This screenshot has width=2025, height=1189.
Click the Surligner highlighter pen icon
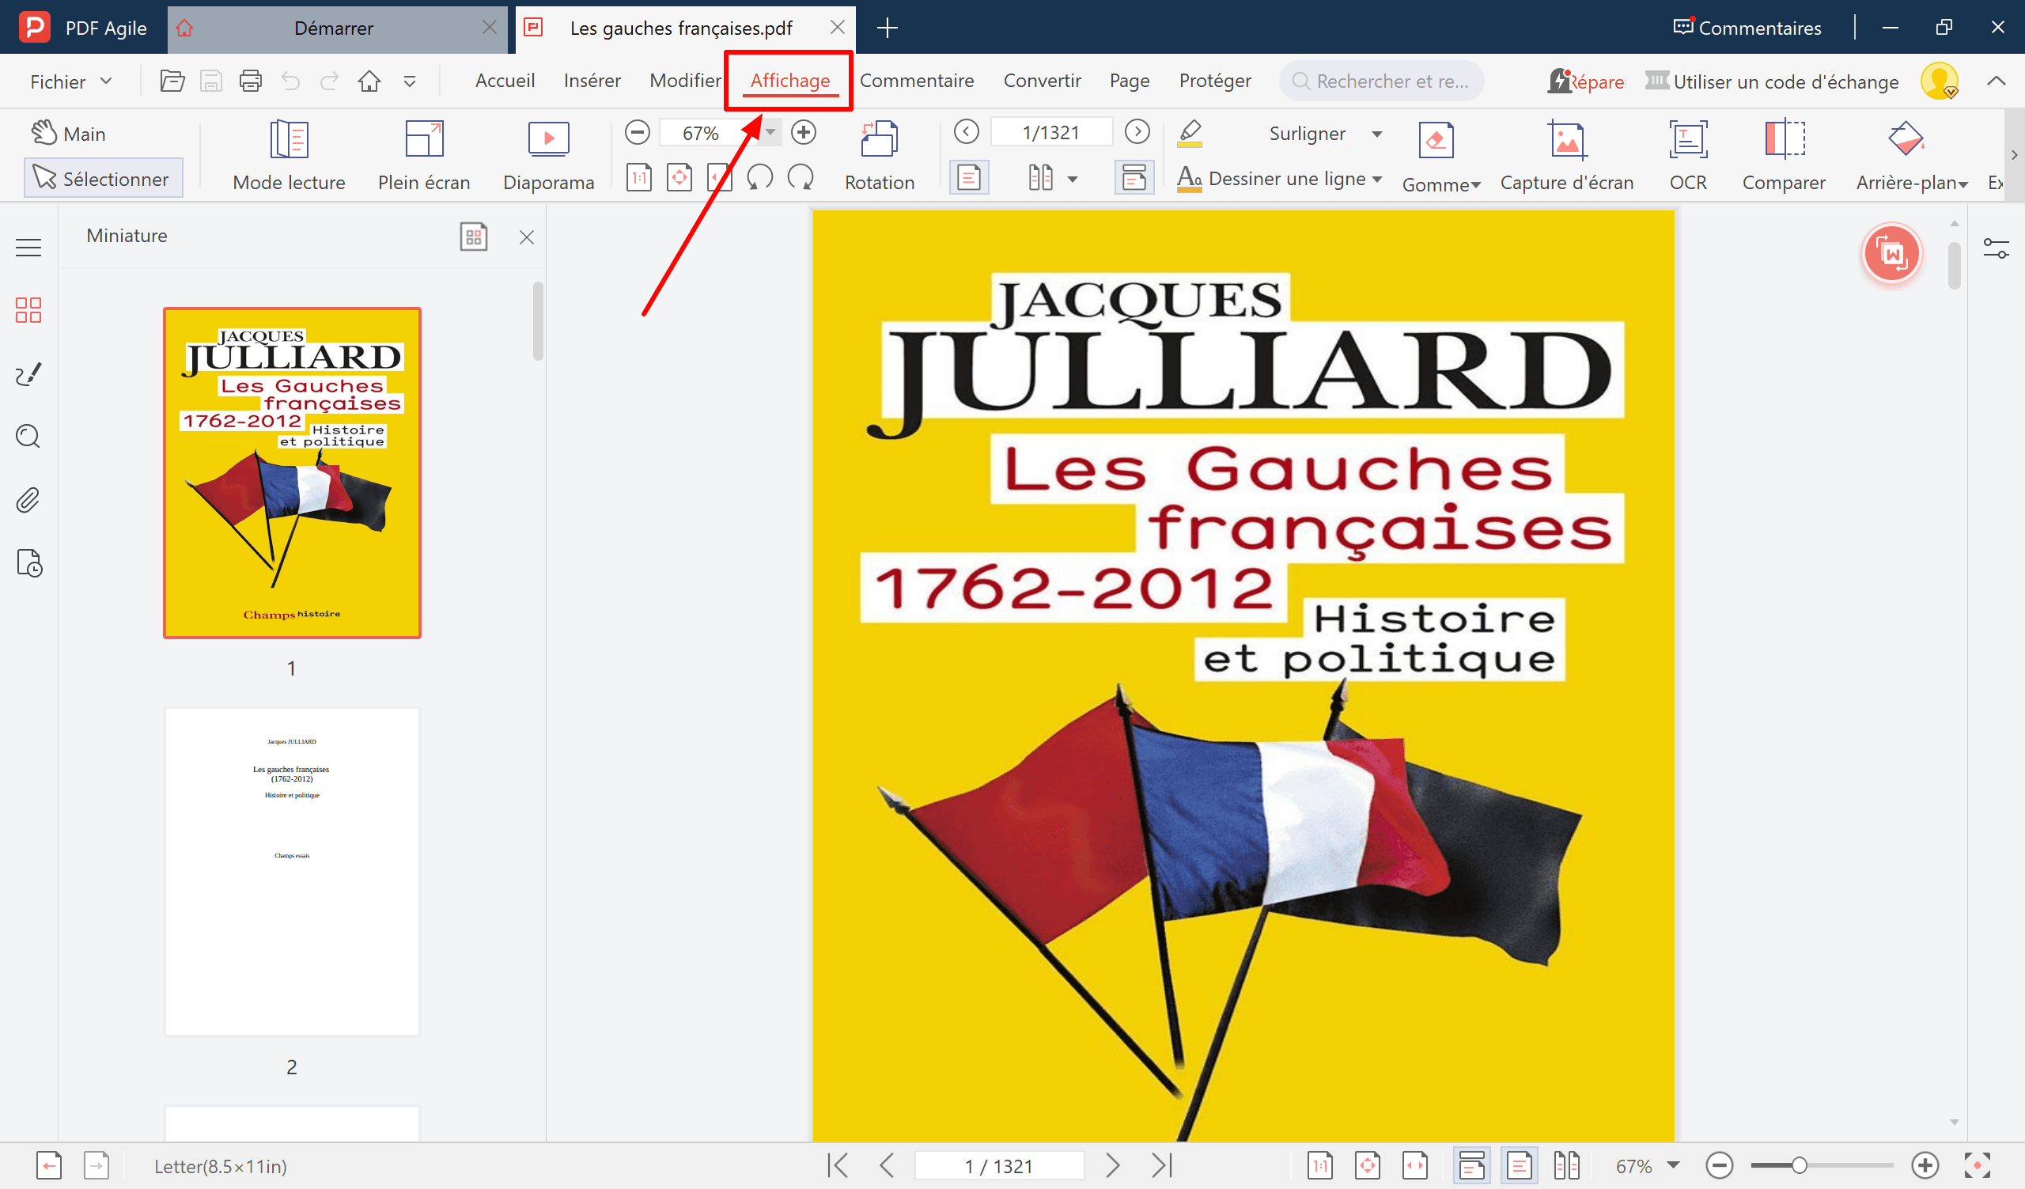[x=1190, y=134]
